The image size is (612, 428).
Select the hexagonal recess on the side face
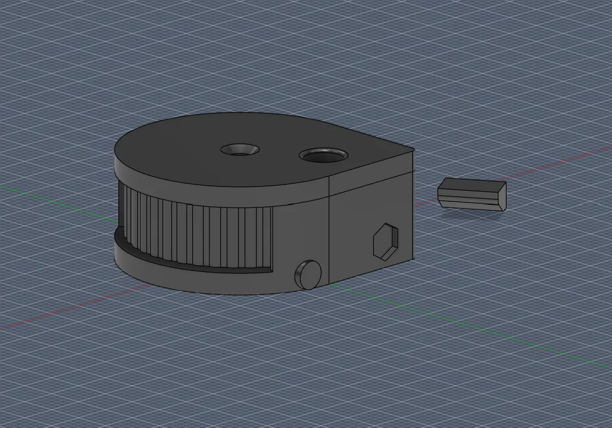[386, 241]
